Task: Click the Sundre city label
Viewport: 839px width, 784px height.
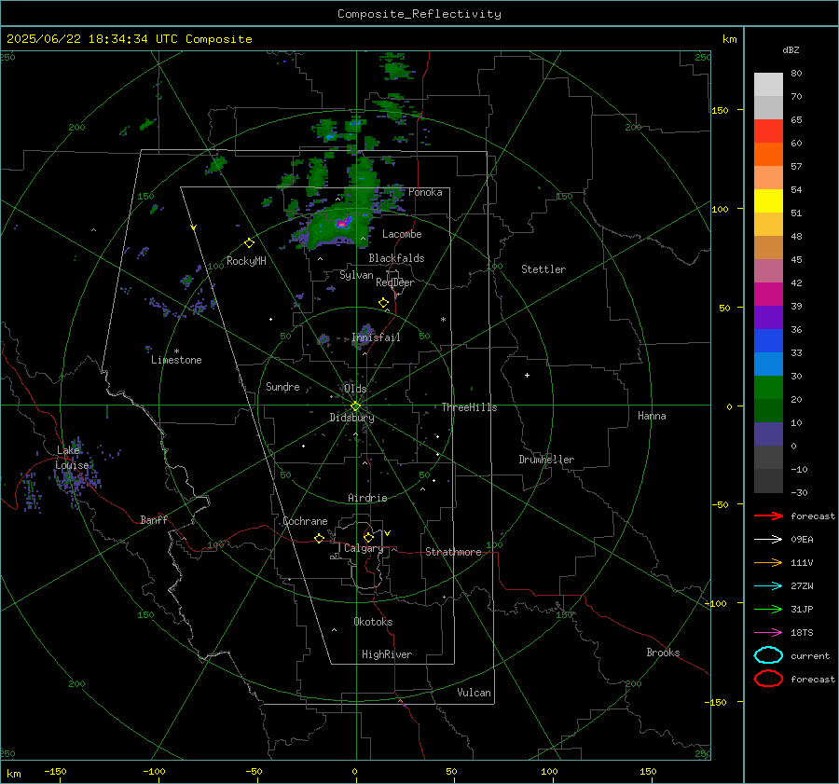Action: point(282,386)
